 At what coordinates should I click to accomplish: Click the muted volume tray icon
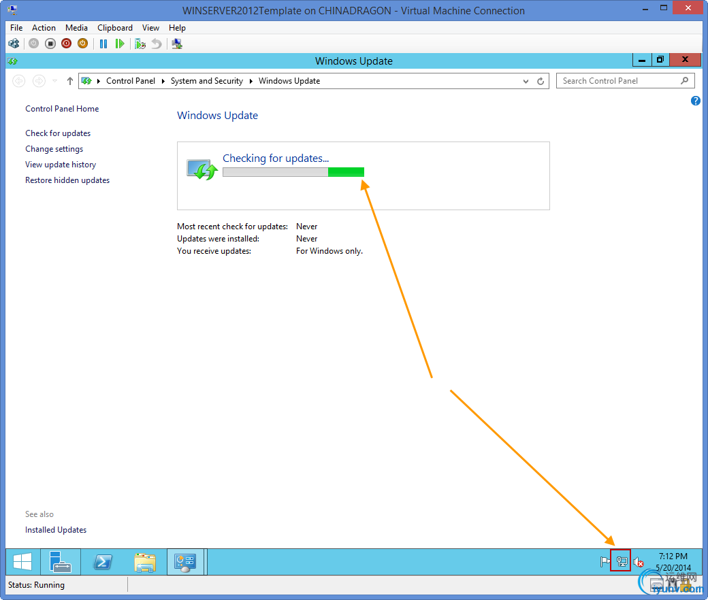tap(638, 562)
